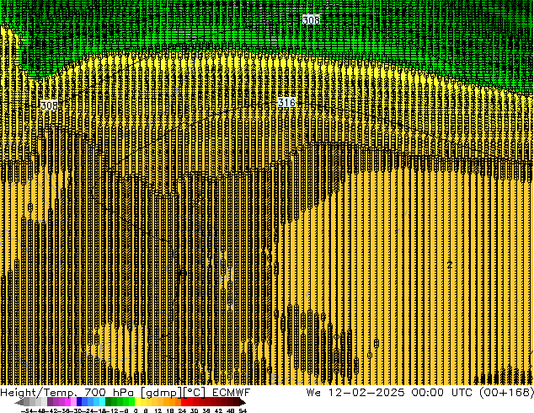Click the dark blue swatch at -30
534x413 pixels.
79,401
